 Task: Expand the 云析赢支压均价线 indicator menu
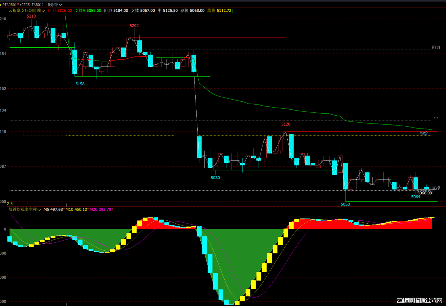[27, 10]
